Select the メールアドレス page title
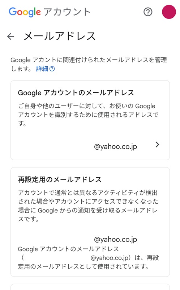 (60, 36)
